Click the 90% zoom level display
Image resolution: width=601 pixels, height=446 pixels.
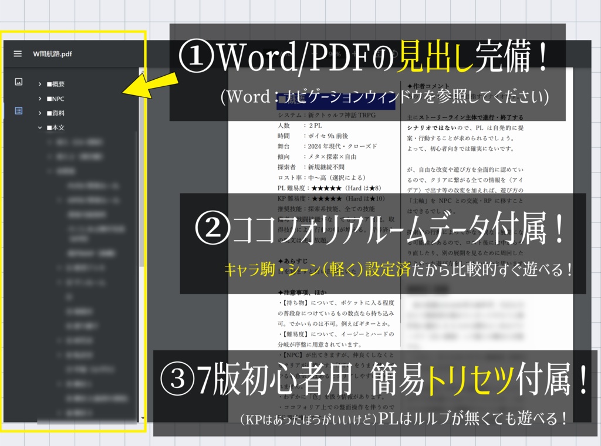(335, 53)
